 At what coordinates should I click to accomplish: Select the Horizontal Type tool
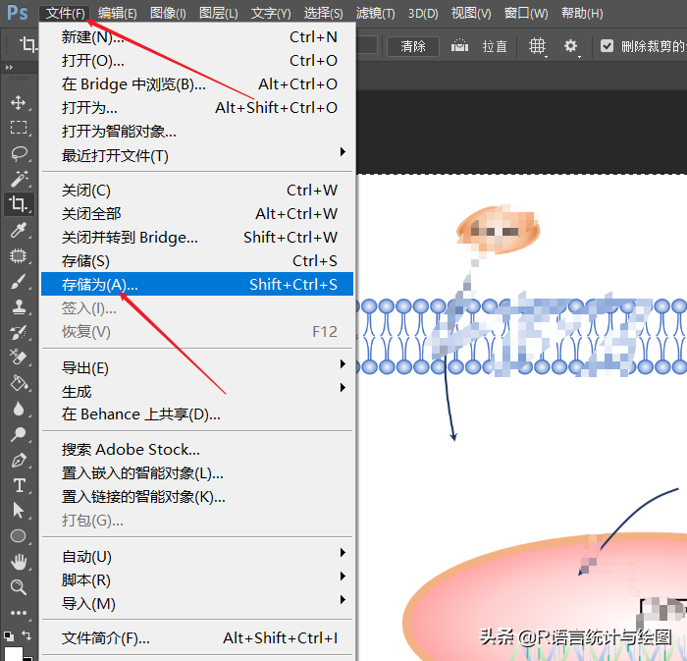tap(19, 485)
